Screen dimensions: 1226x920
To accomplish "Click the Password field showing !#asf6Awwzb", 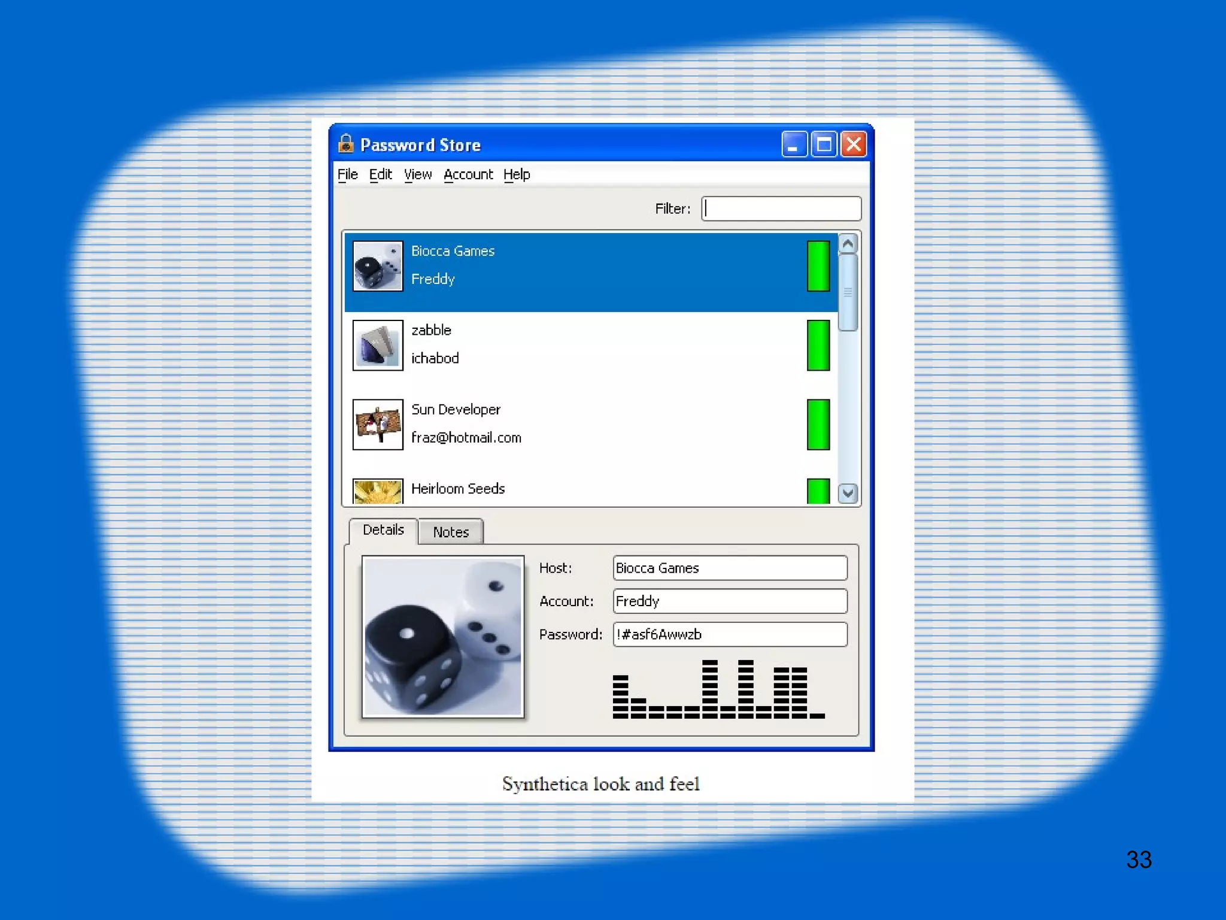I will pyautogui.click(x=730, y=634).
